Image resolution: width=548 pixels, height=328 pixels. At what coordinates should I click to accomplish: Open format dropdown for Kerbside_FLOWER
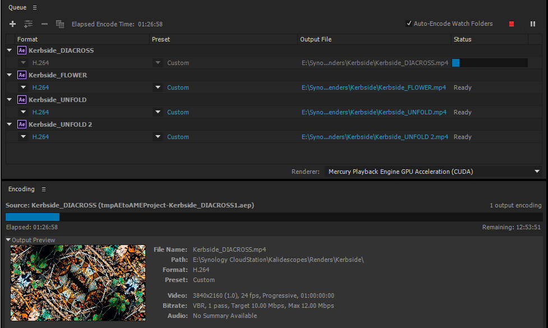[24, 87]
